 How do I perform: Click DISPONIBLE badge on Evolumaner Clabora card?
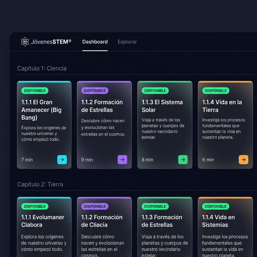35,206
